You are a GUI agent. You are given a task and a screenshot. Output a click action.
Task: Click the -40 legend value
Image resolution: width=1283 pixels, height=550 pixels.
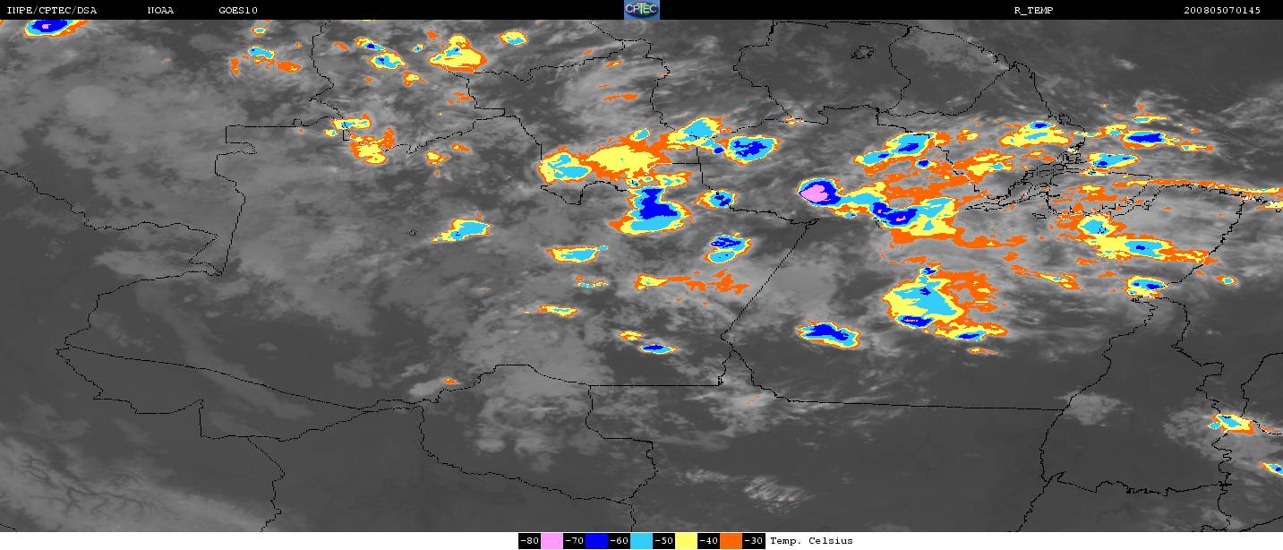[x=708, y=541]
